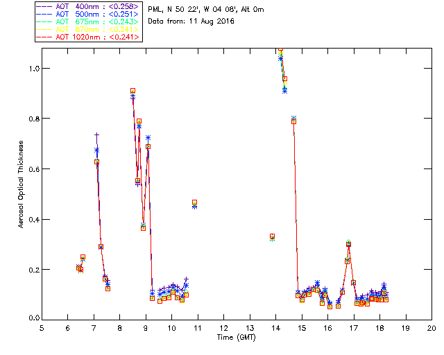Click the 20 tick label on time axis
The width and height of the screenshot is (444, 355).
(x=432, y=328)
